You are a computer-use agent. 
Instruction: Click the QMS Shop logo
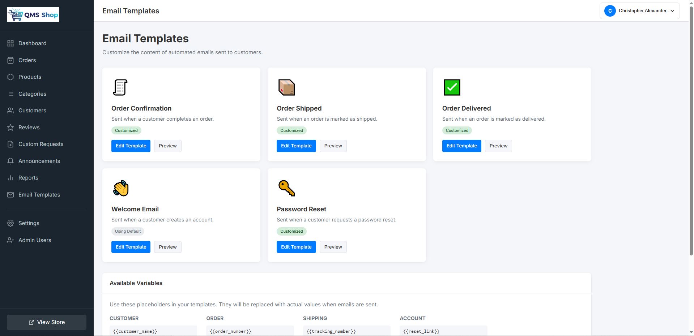point(33,15)
